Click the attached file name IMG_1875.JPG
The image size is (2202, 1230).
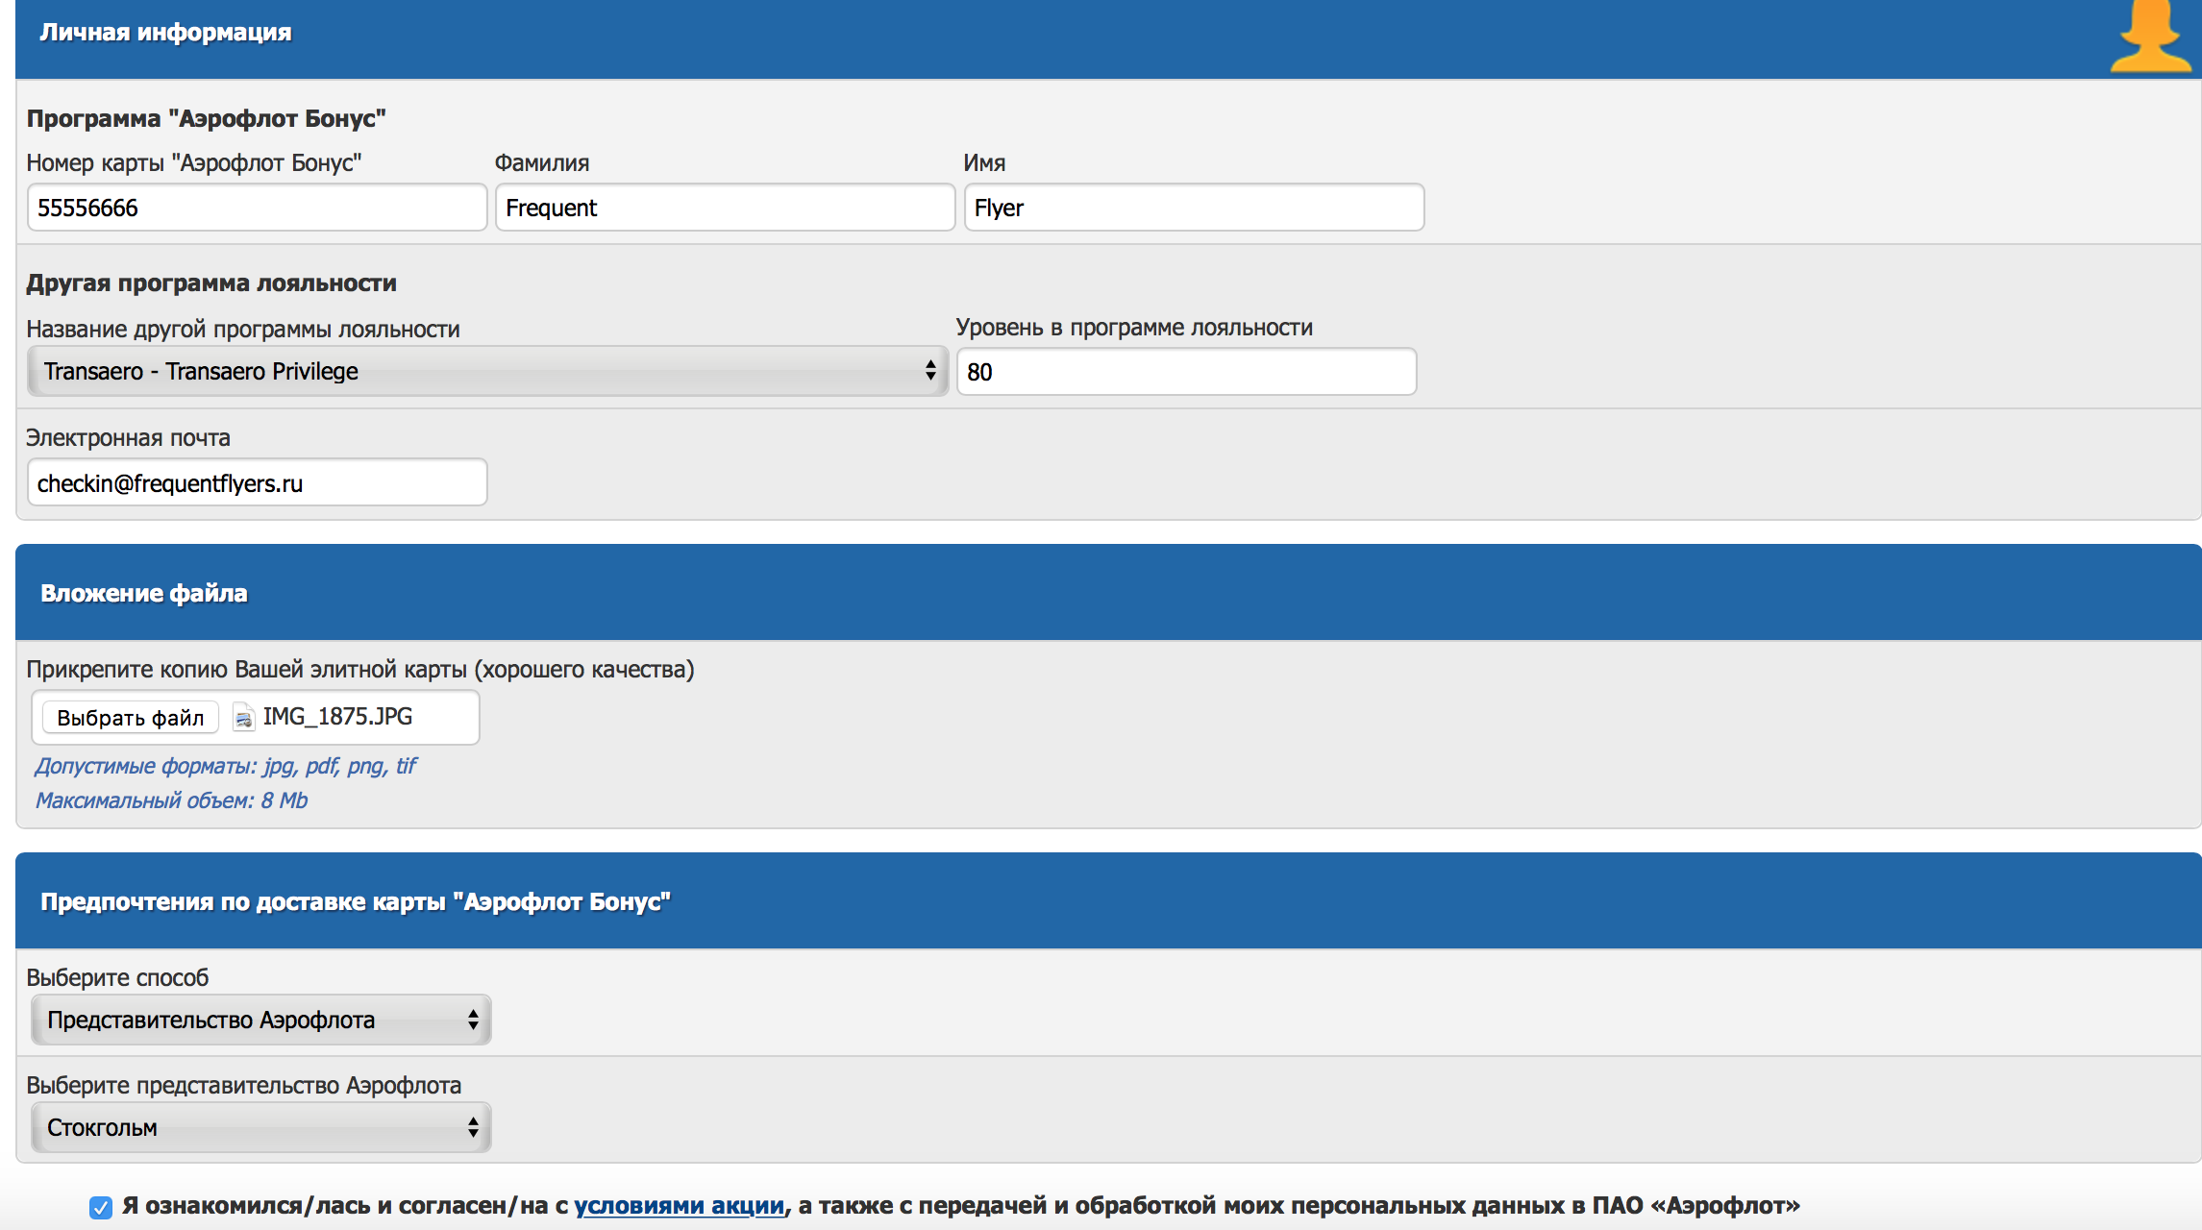pyautogui.click(x=337, y=717)
